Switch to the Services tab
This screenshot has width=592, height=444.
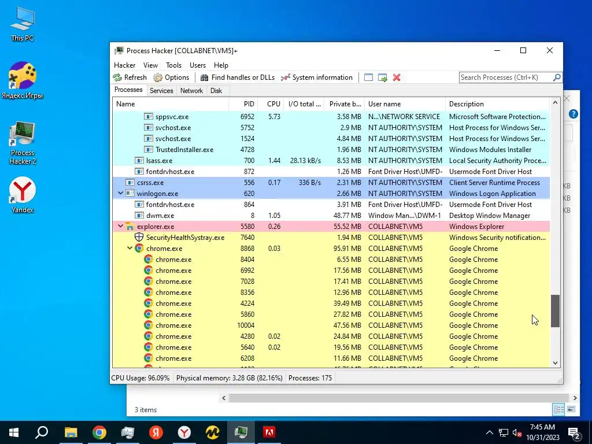point(161,91)
